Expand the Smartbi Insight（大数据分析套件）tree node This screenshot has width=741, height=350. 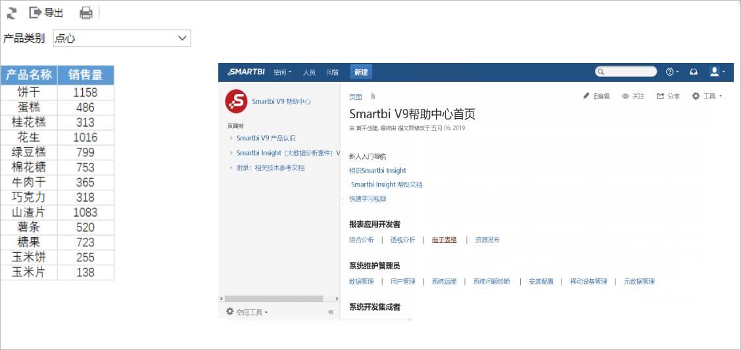pyautogui.click(x=231, y=153)
